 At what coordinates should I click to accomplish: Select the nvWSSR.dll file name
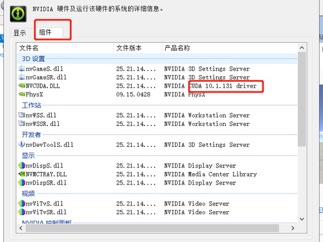42,124
